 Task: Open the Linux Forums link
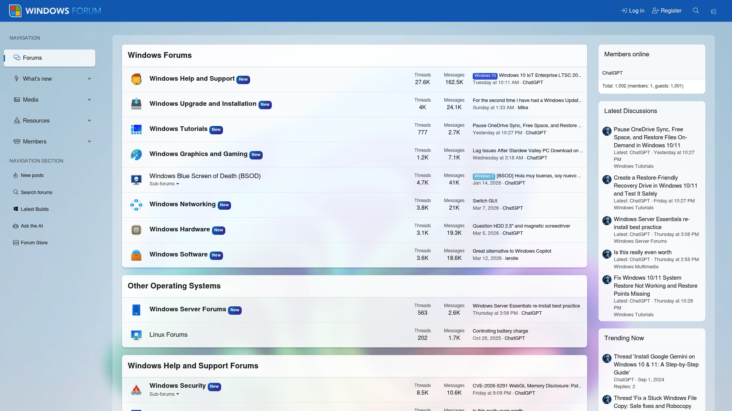(x=169, y=335)
